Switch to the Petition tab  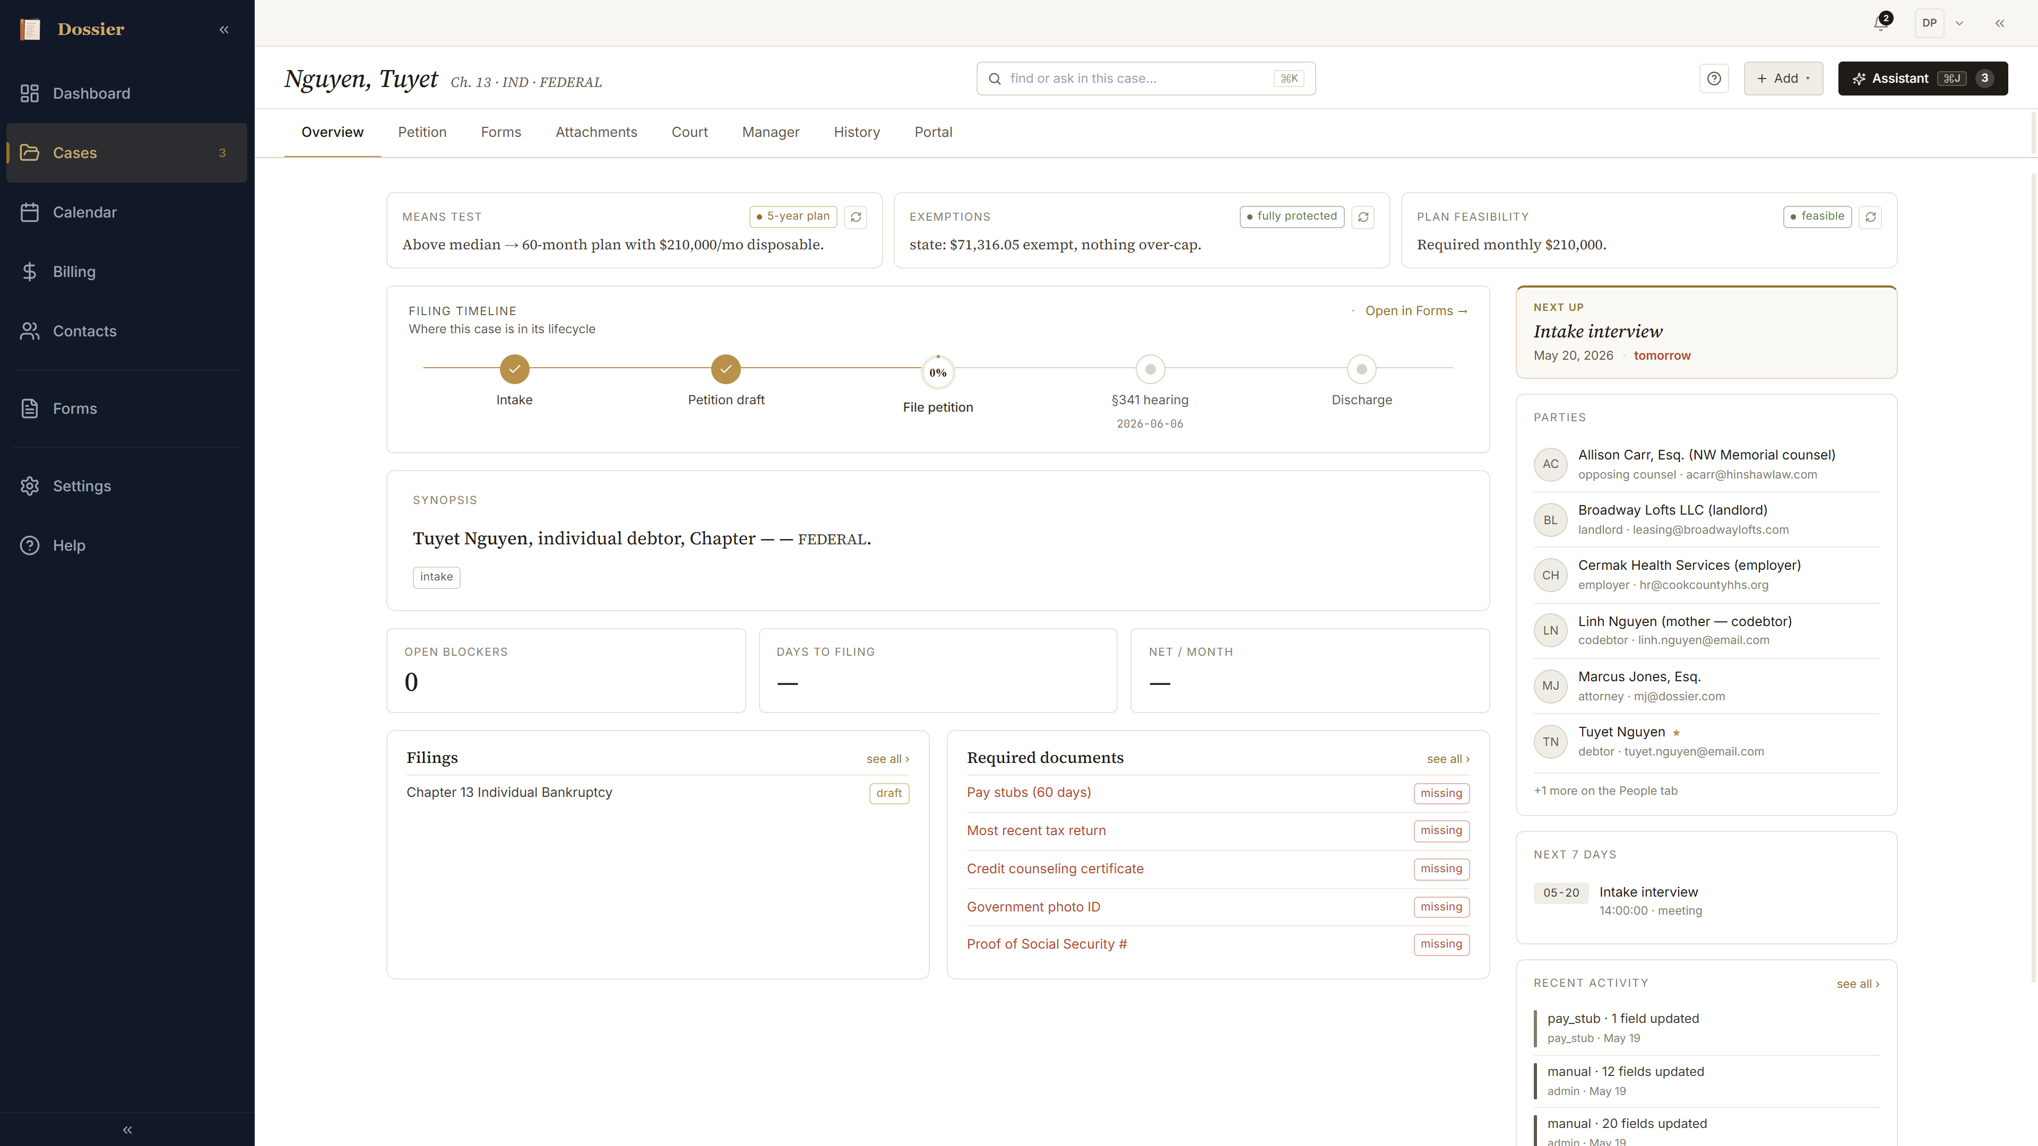422,132
